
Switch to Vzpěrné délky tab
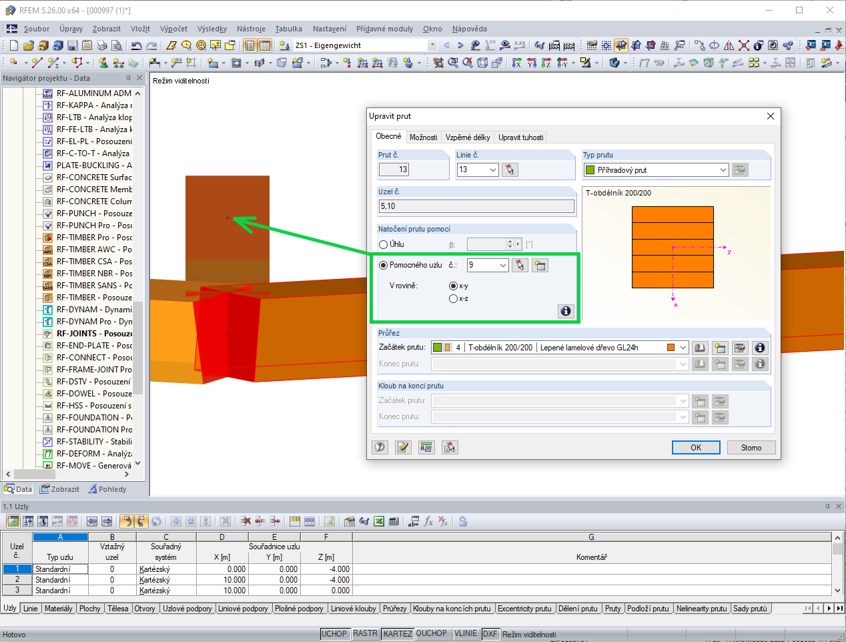point(468,137)
